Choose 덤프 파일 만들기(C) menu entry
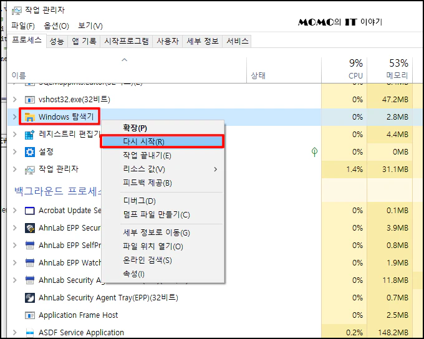Image resolution: width=424 pixels, height=339 pixels. coord(163,214)
